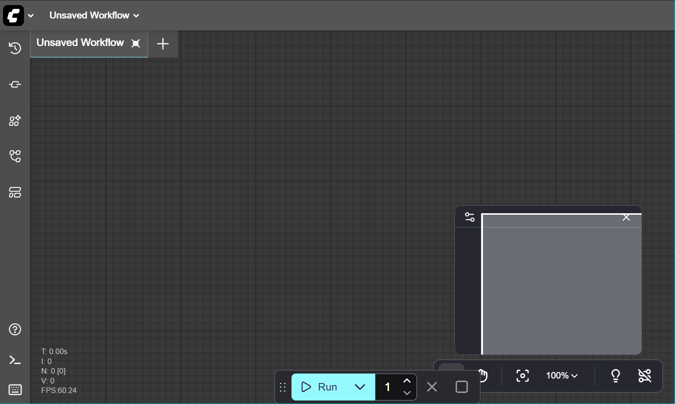The width and height of the screenshot is (675, 404).
Task: Open the Workflows sidebar panel
Action: 15,157
